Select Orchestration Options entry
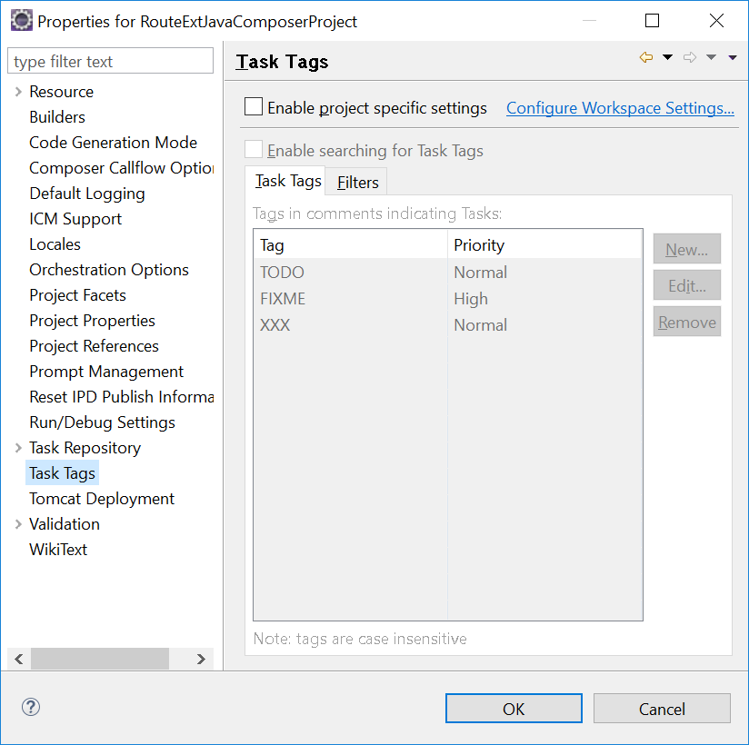 point(109,270)
